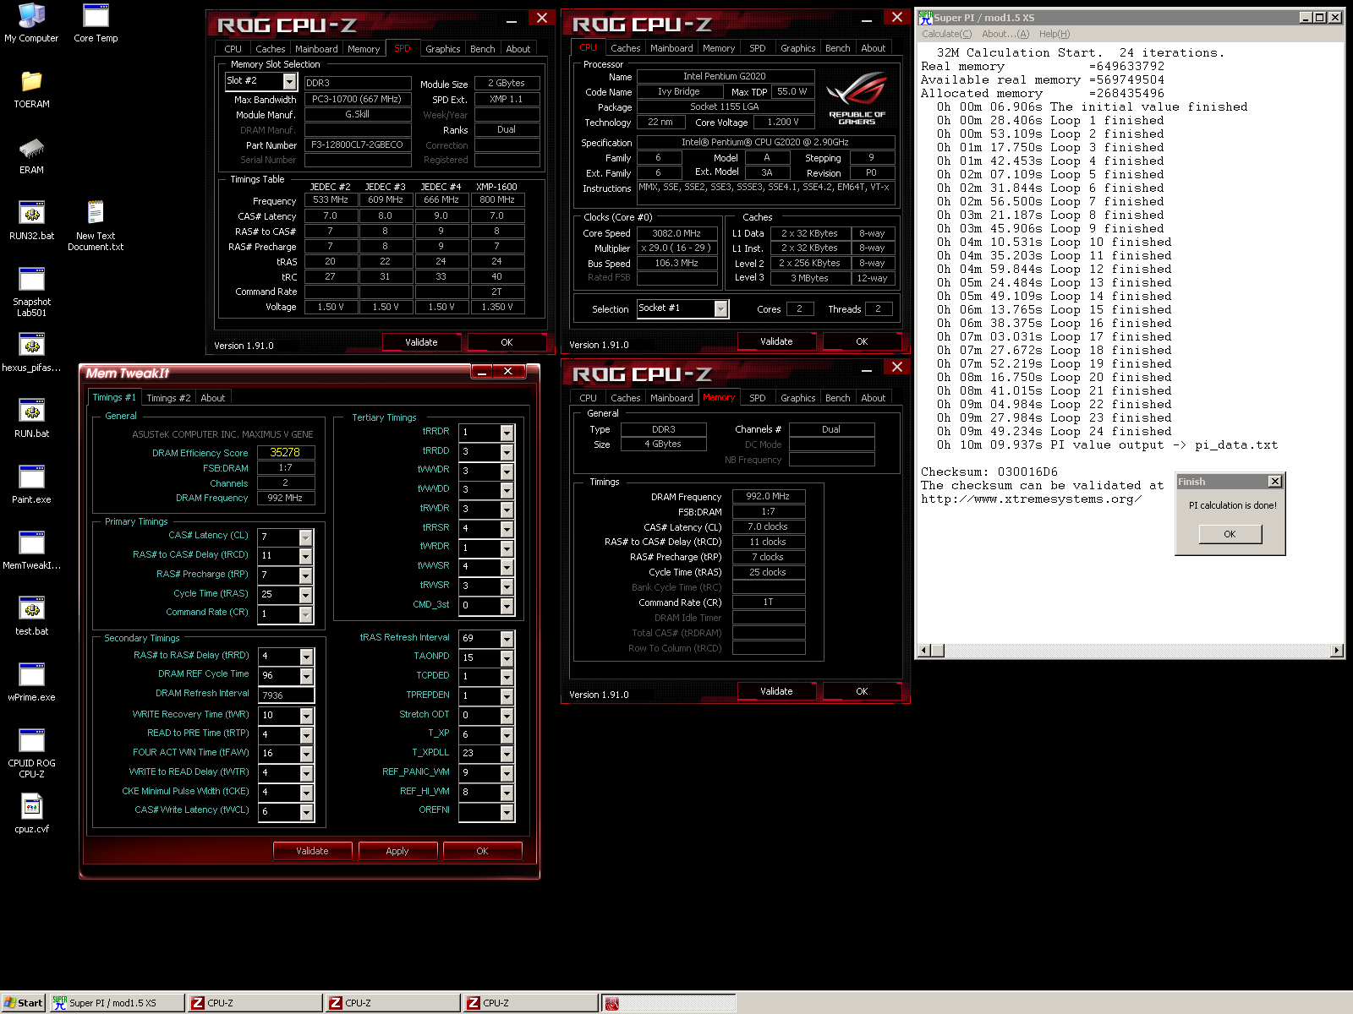Open Graphics tab in CPU CPU-Z window
The height and width of the screenshot is (1014, 1353).
point(798,48)
